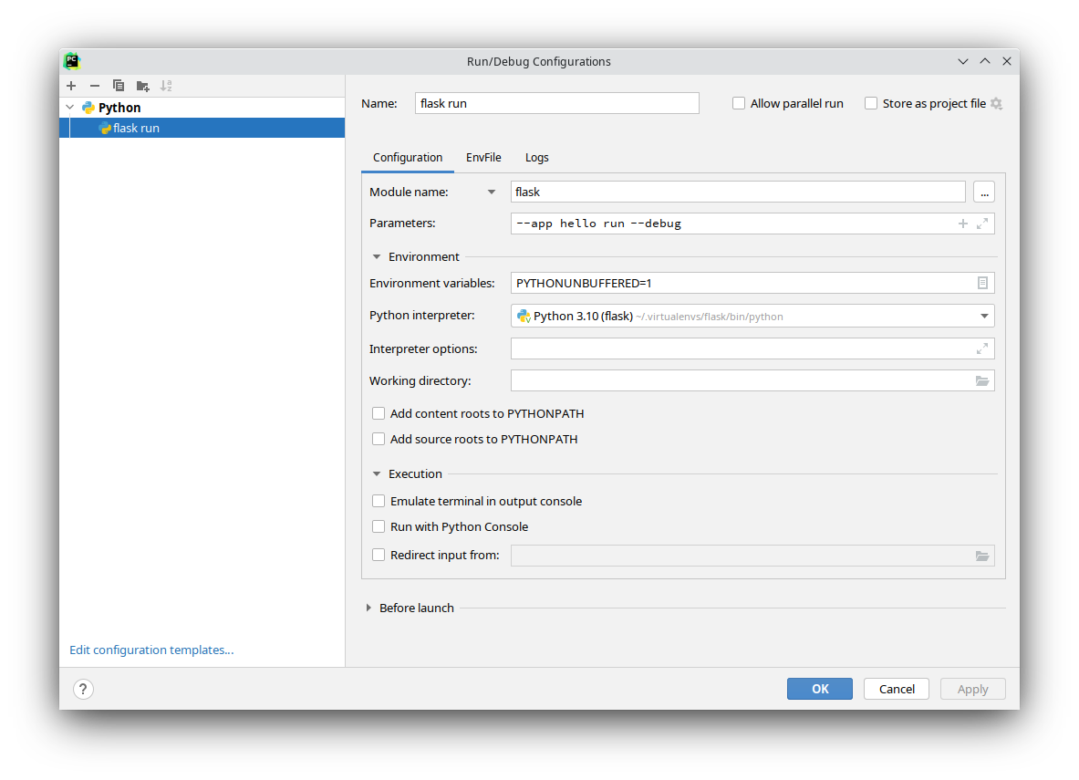The width and height of the screenshot is (1079, 780).
Task: Apply the configuration changes
Action: (x=972, y=689)
